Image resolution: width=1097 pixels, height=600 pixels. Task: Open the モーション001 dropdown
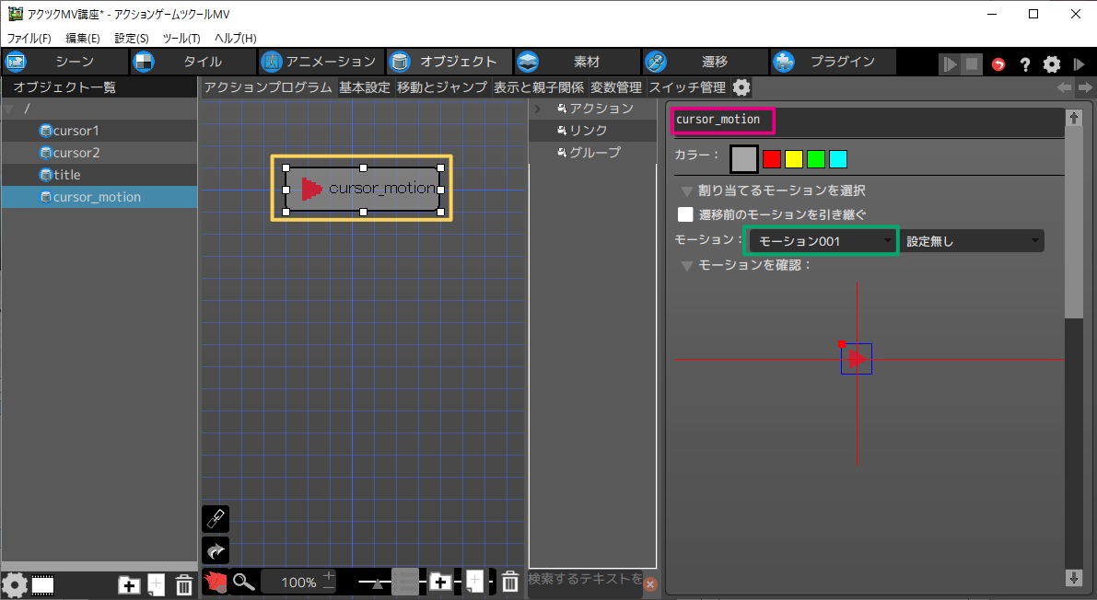click(823, 241)
